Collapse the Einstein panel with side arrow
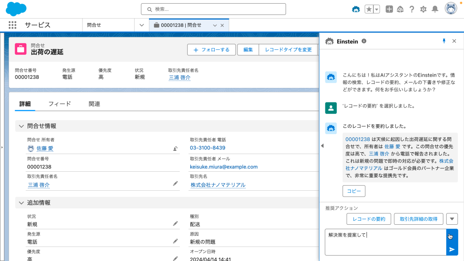 [x=322, y=145]
